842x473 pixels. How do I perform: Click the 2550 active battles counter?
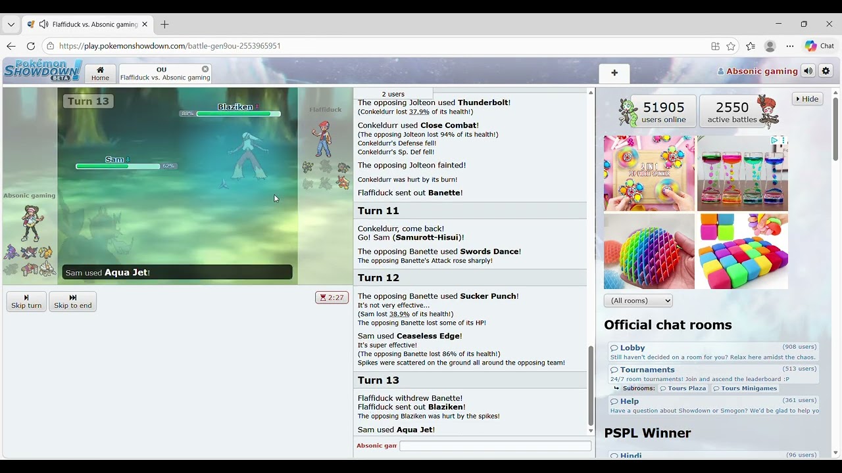point(731,111)
